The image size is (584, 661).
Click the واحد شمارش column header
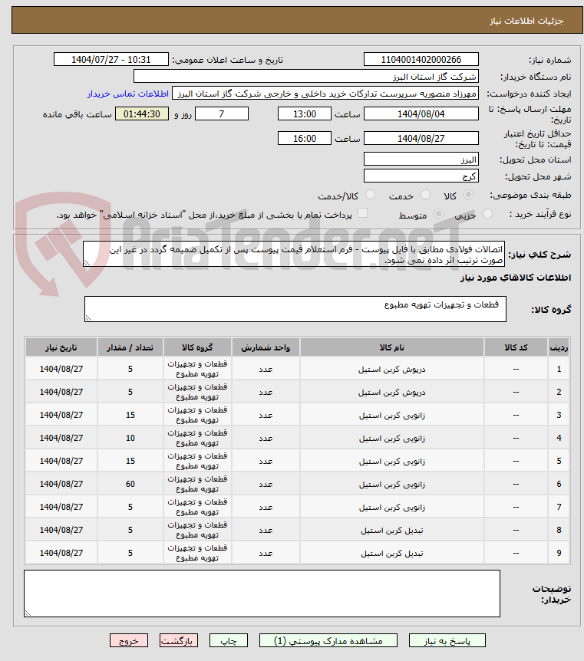[x=266, y=347]
